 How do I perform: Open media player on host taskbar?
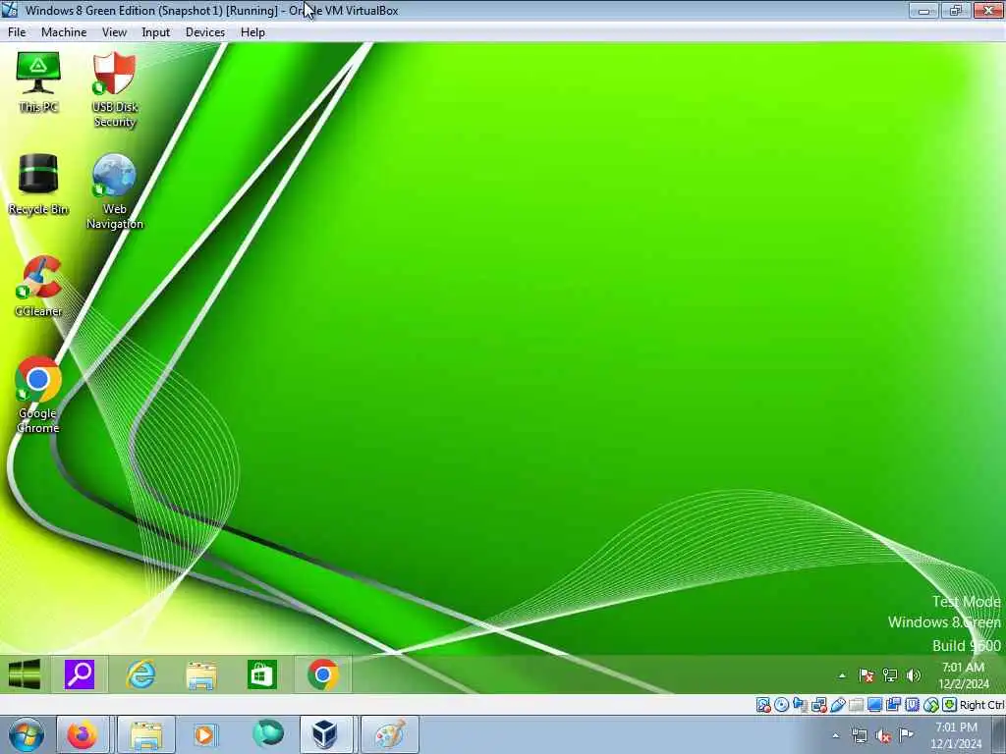point(205,734)
